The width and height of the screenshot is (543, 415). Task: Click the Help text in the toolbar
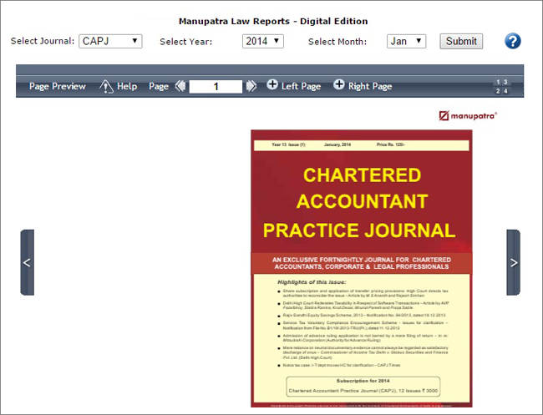[x=127, y=86]
